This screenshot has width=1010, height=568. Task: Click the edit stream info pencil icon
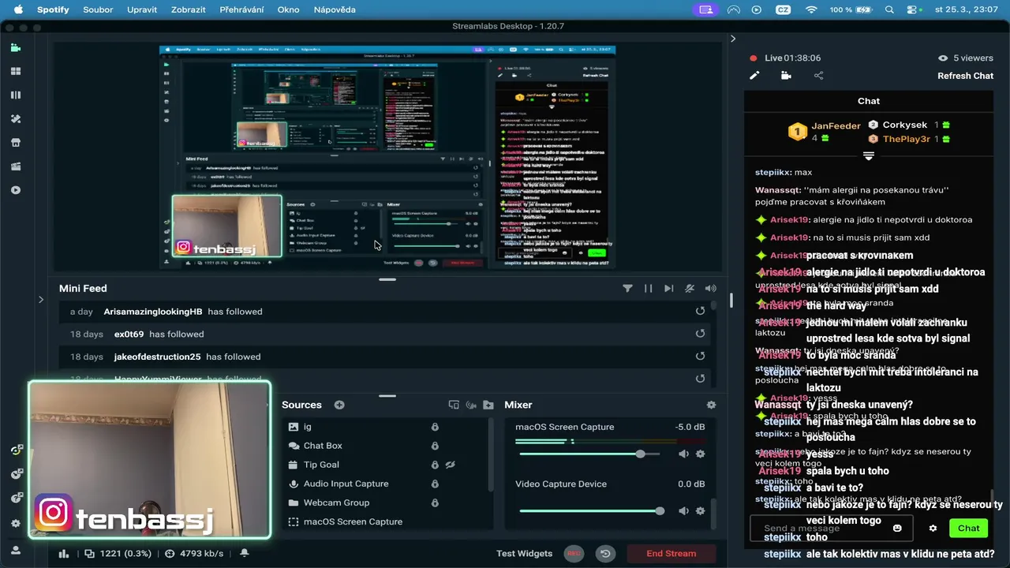(x=754, y=76)
